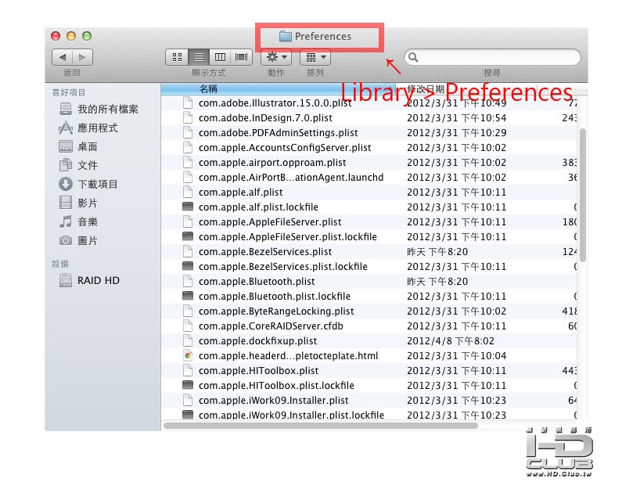Go forward with the right arrow button
This screenshot has height=493, width=633.
pos(83,57)
